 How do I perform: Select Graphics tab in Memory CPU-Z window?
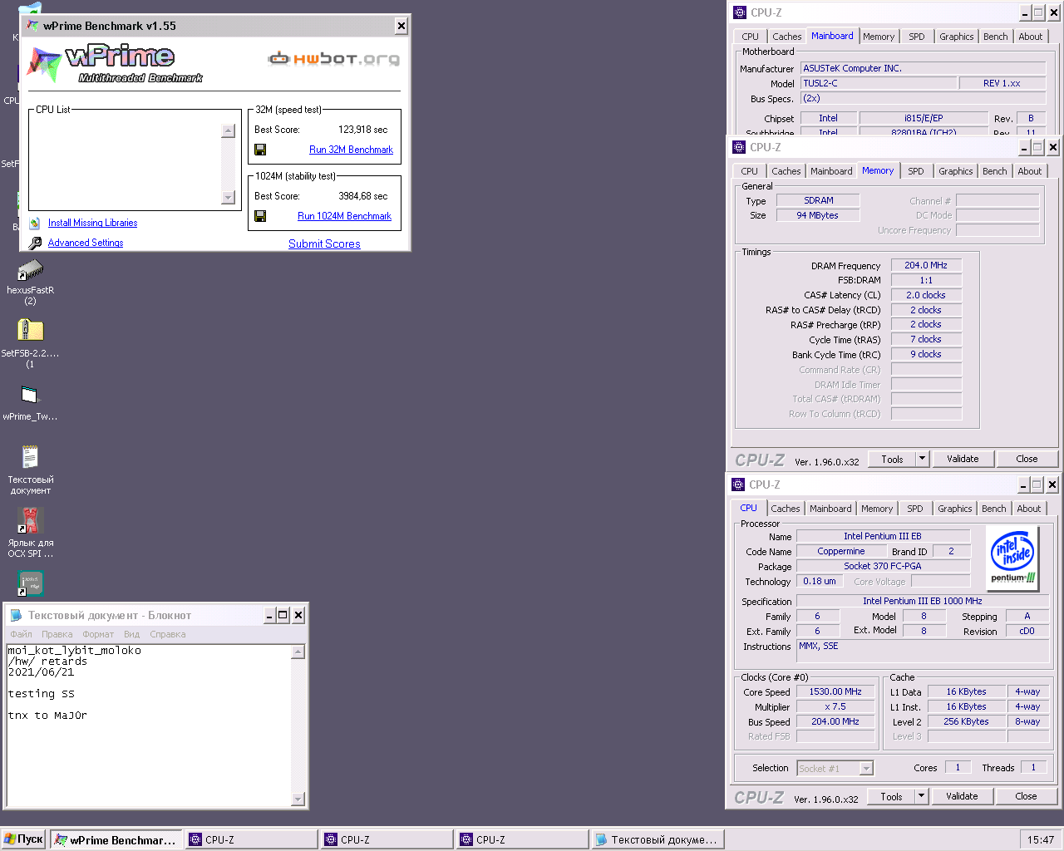pos(956,171)
